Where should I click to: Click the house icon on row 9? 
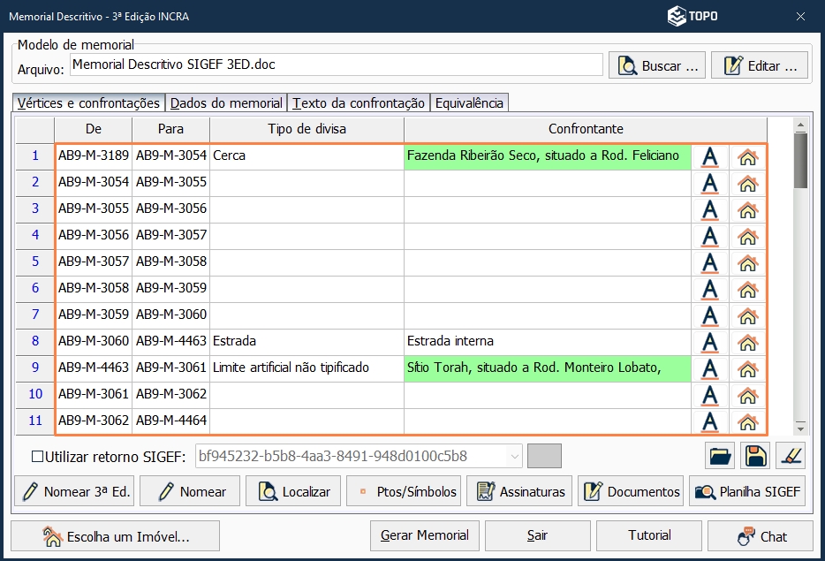746,367
